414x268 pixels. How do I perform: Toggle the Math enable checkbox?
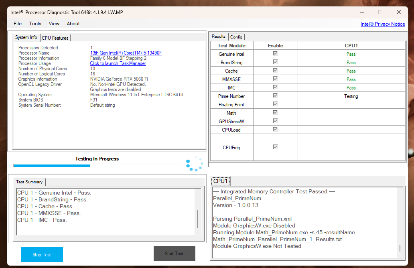[x=275, y=113]
